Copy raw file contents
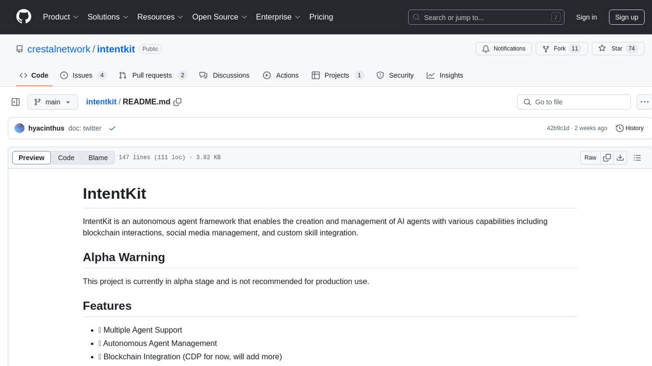The height and width of the screenshot is (366, 652). pos(607,158)
